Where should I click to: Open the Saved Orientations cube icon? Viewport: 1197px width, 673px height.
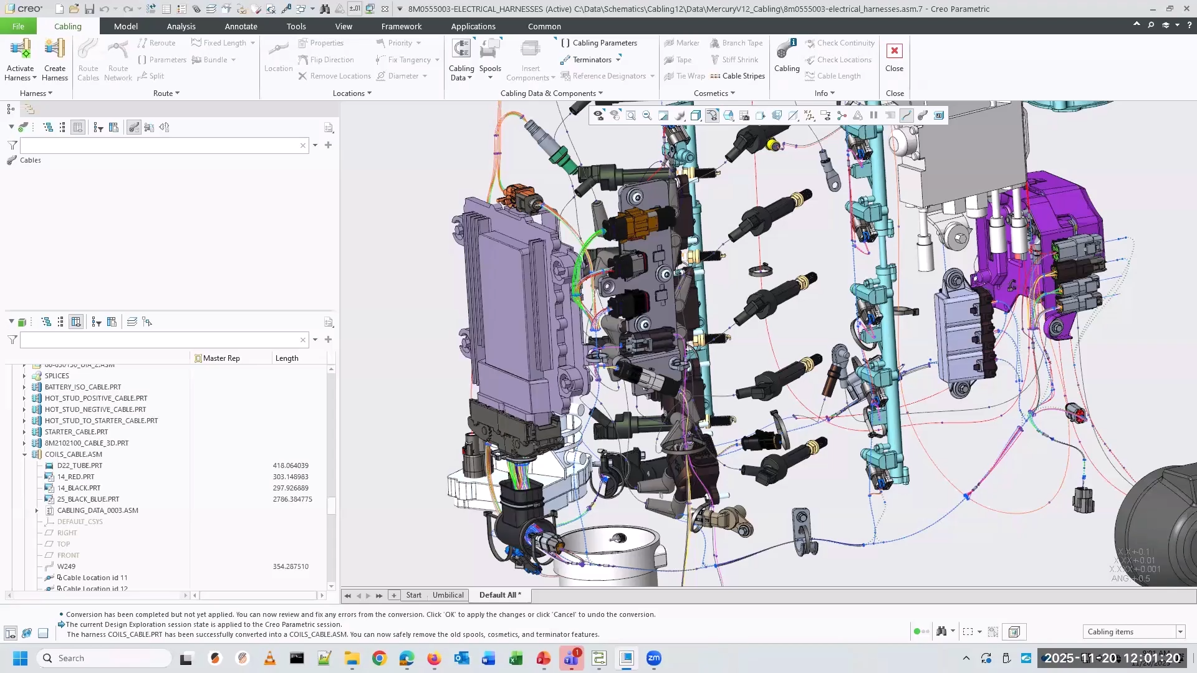pos(696,115)
